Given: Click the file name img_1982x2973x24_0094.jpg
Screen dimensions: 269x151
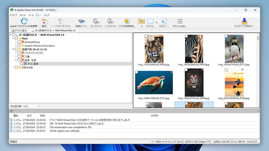Looking at the screenshot, I should pos(194,98).
